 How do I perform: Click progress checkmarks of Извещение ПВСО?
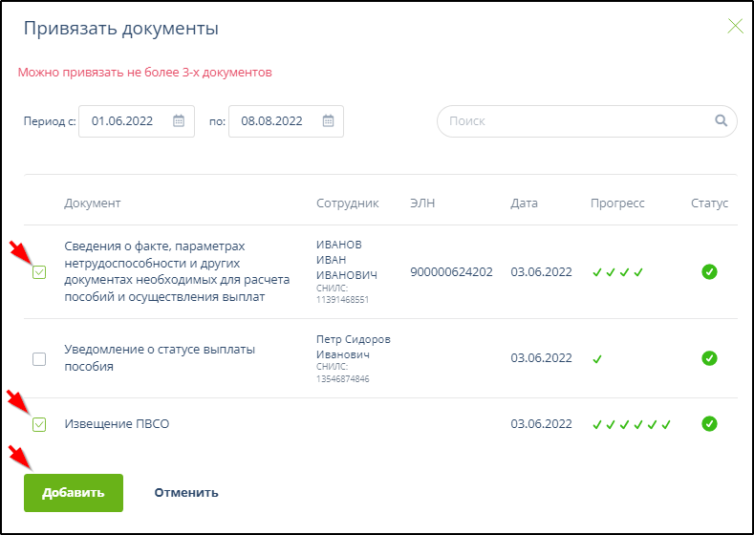[x=632, y=424]
